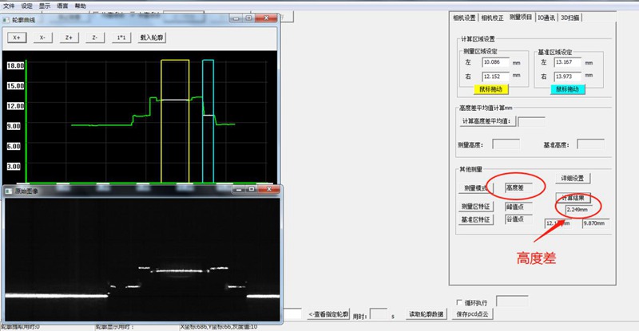639x331 pixels.
Task: Click the 测量模式 button
Action: coord(474,188)
